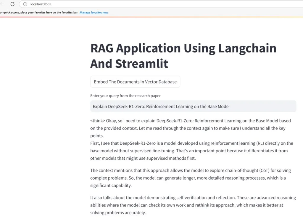Click the RAG Application Using Langchain heading

pyautogui.click(x=183, y=48)
